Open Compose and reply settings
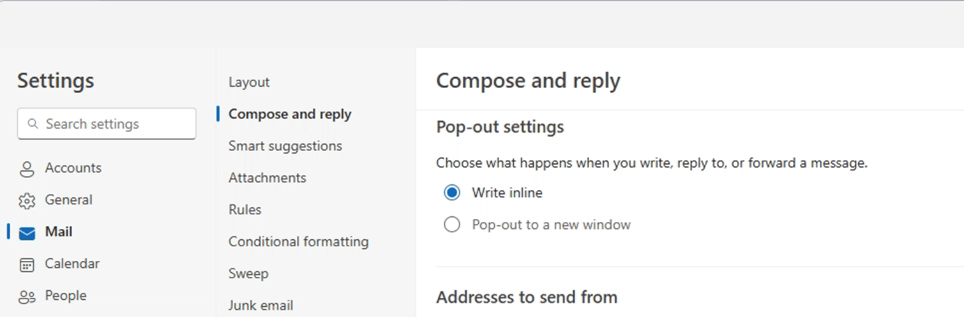964x317 pixels. click(x=290, y=114)
